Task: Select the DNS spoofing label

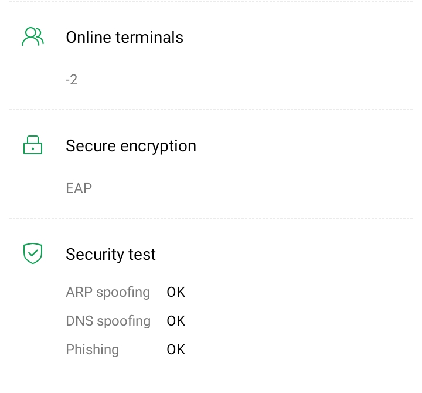Action: [108, 321]
